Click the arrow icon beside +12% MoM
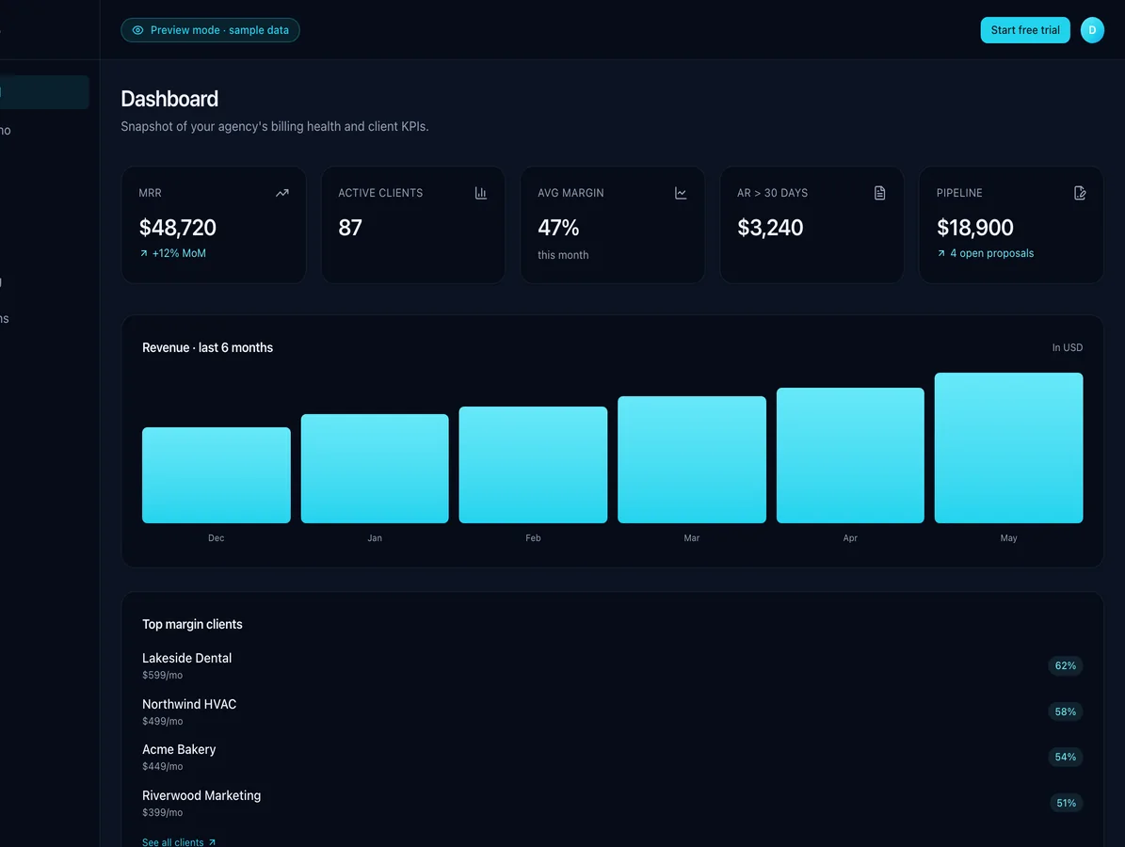The width and height of the screenshot is (1125, 847). coord(143,253)
